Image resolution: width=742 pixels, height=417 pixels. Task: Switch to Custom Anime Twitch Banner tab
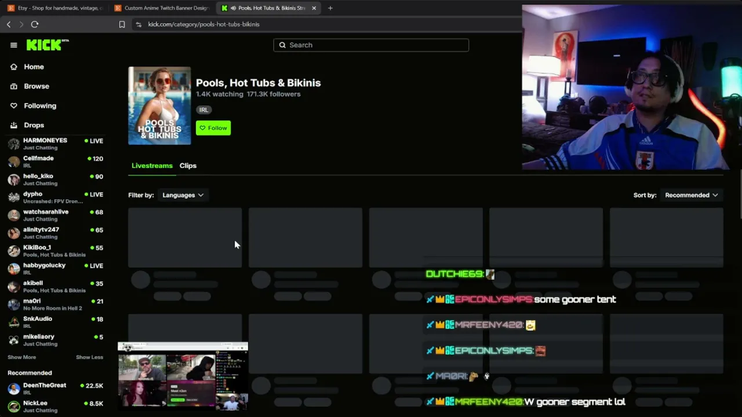tap(162, 8)
